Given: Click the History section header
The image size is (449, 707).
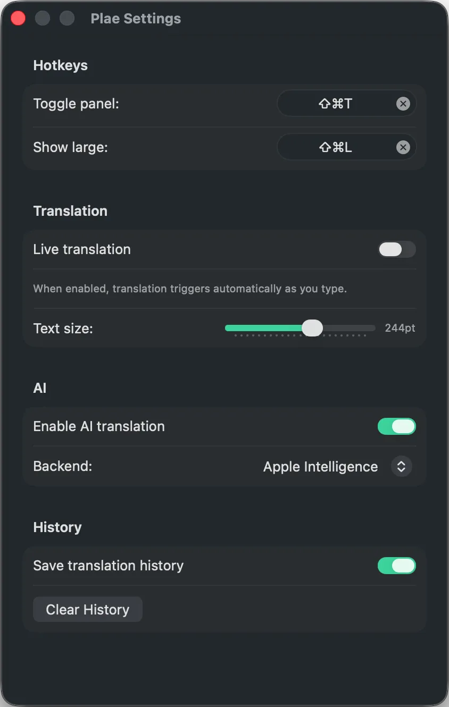Looking at the screenshot, I should coord(57,527).
